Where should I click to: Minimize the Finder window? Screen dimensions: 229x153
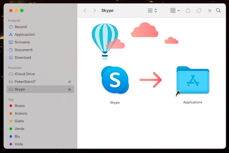coord(17,10)
